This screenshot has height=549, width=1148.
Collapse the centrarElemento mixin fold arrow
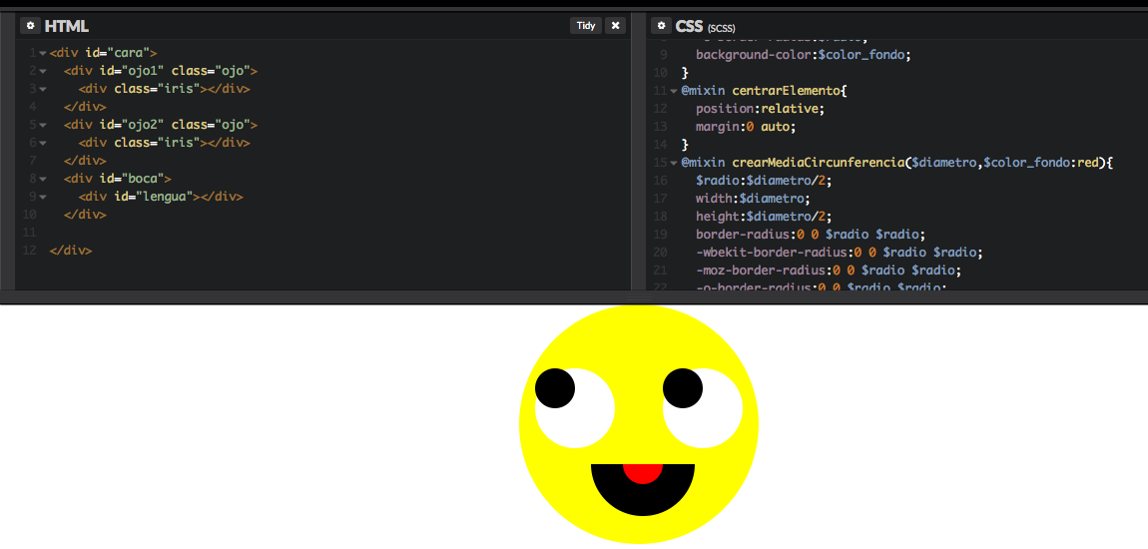674,91
